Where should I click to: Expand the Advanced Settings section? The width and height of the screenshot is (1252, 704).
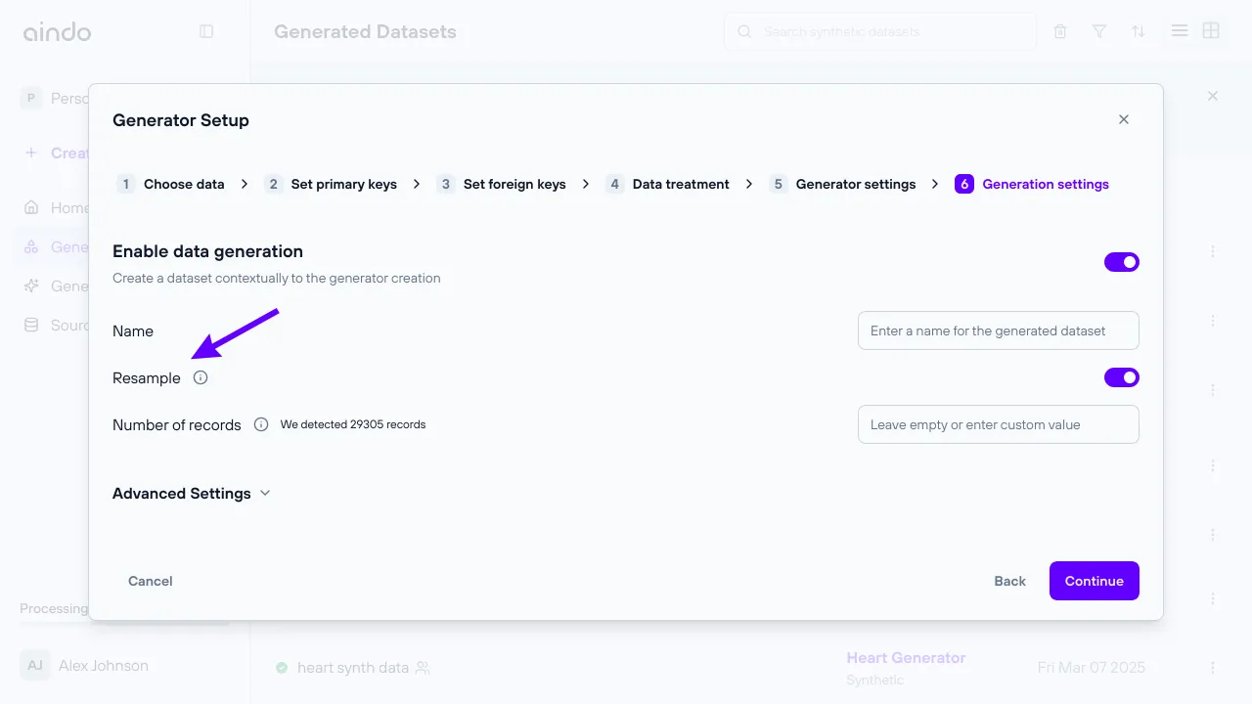click(191, 494)
